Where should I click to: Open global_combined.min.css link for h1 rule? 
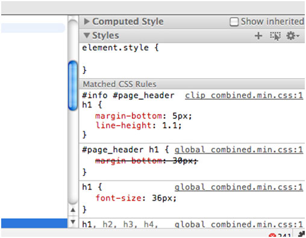(239, 188)
